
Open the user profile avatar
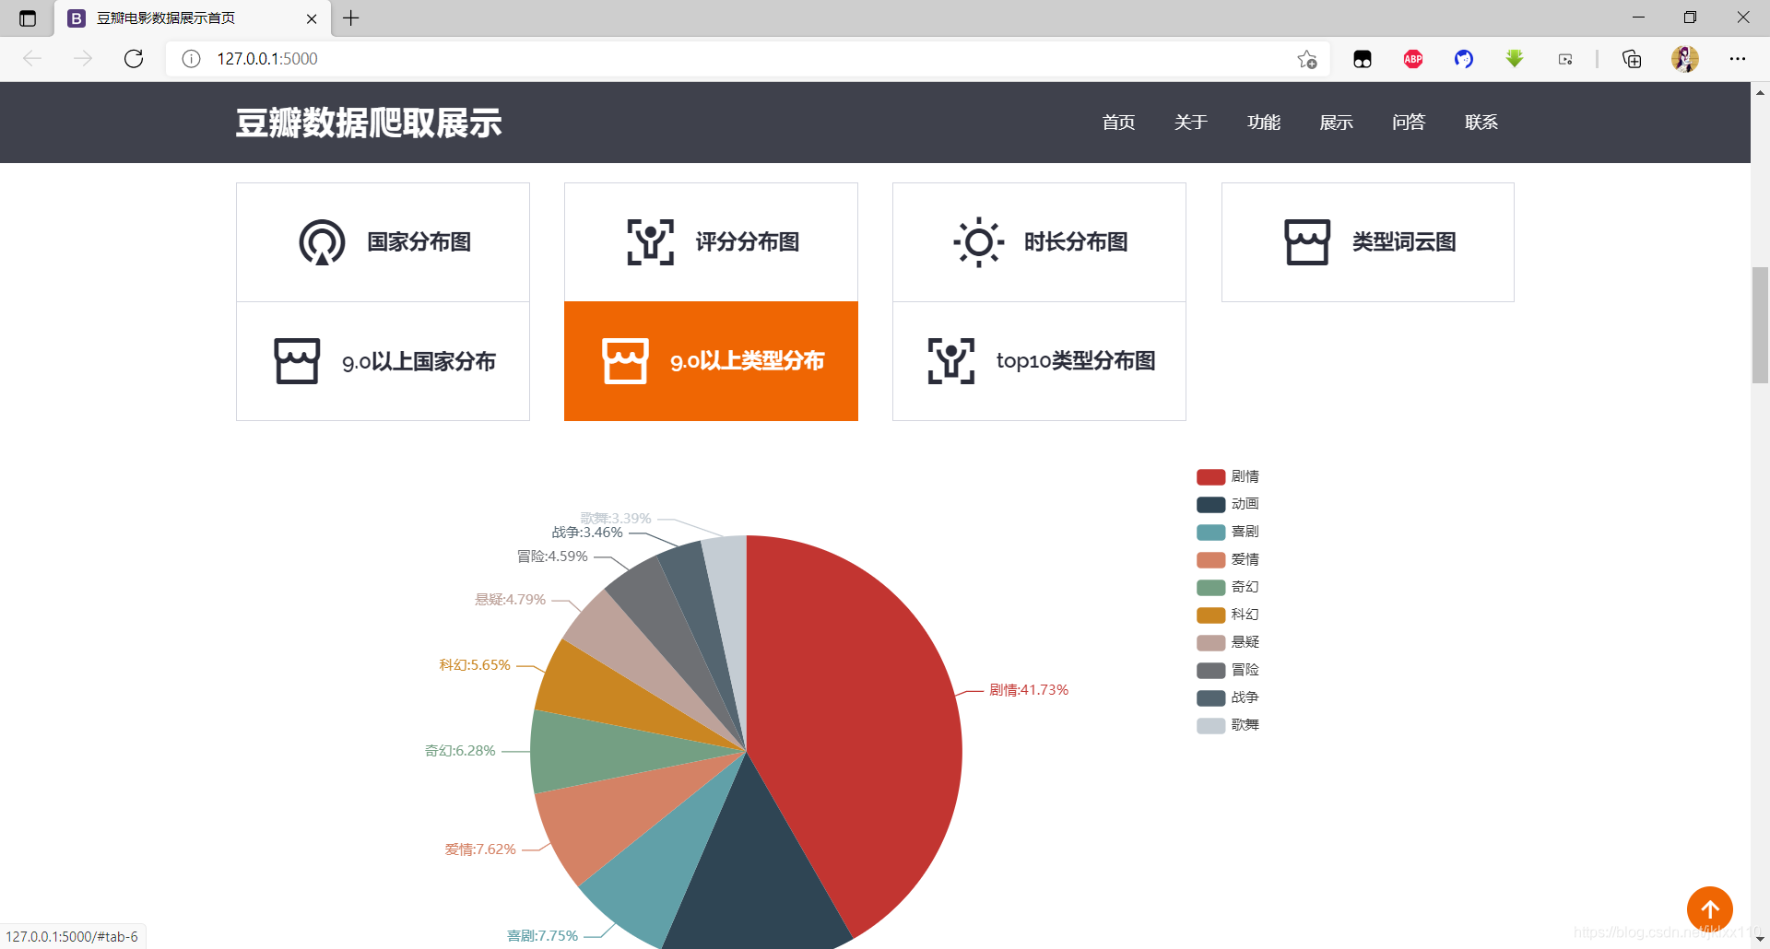[x=1685, y=59]
